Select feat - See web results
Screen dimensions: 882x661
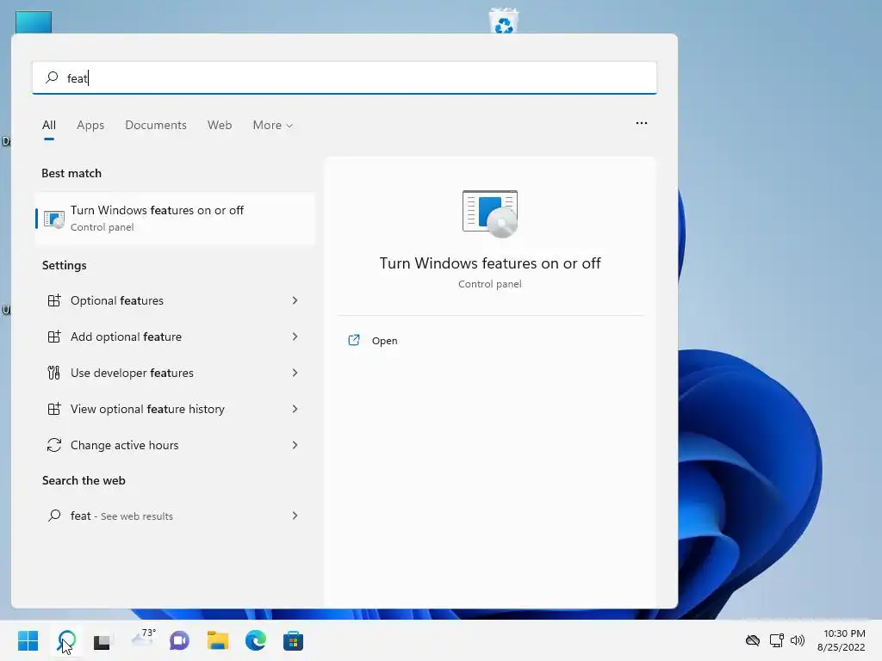tap(175, 516)
